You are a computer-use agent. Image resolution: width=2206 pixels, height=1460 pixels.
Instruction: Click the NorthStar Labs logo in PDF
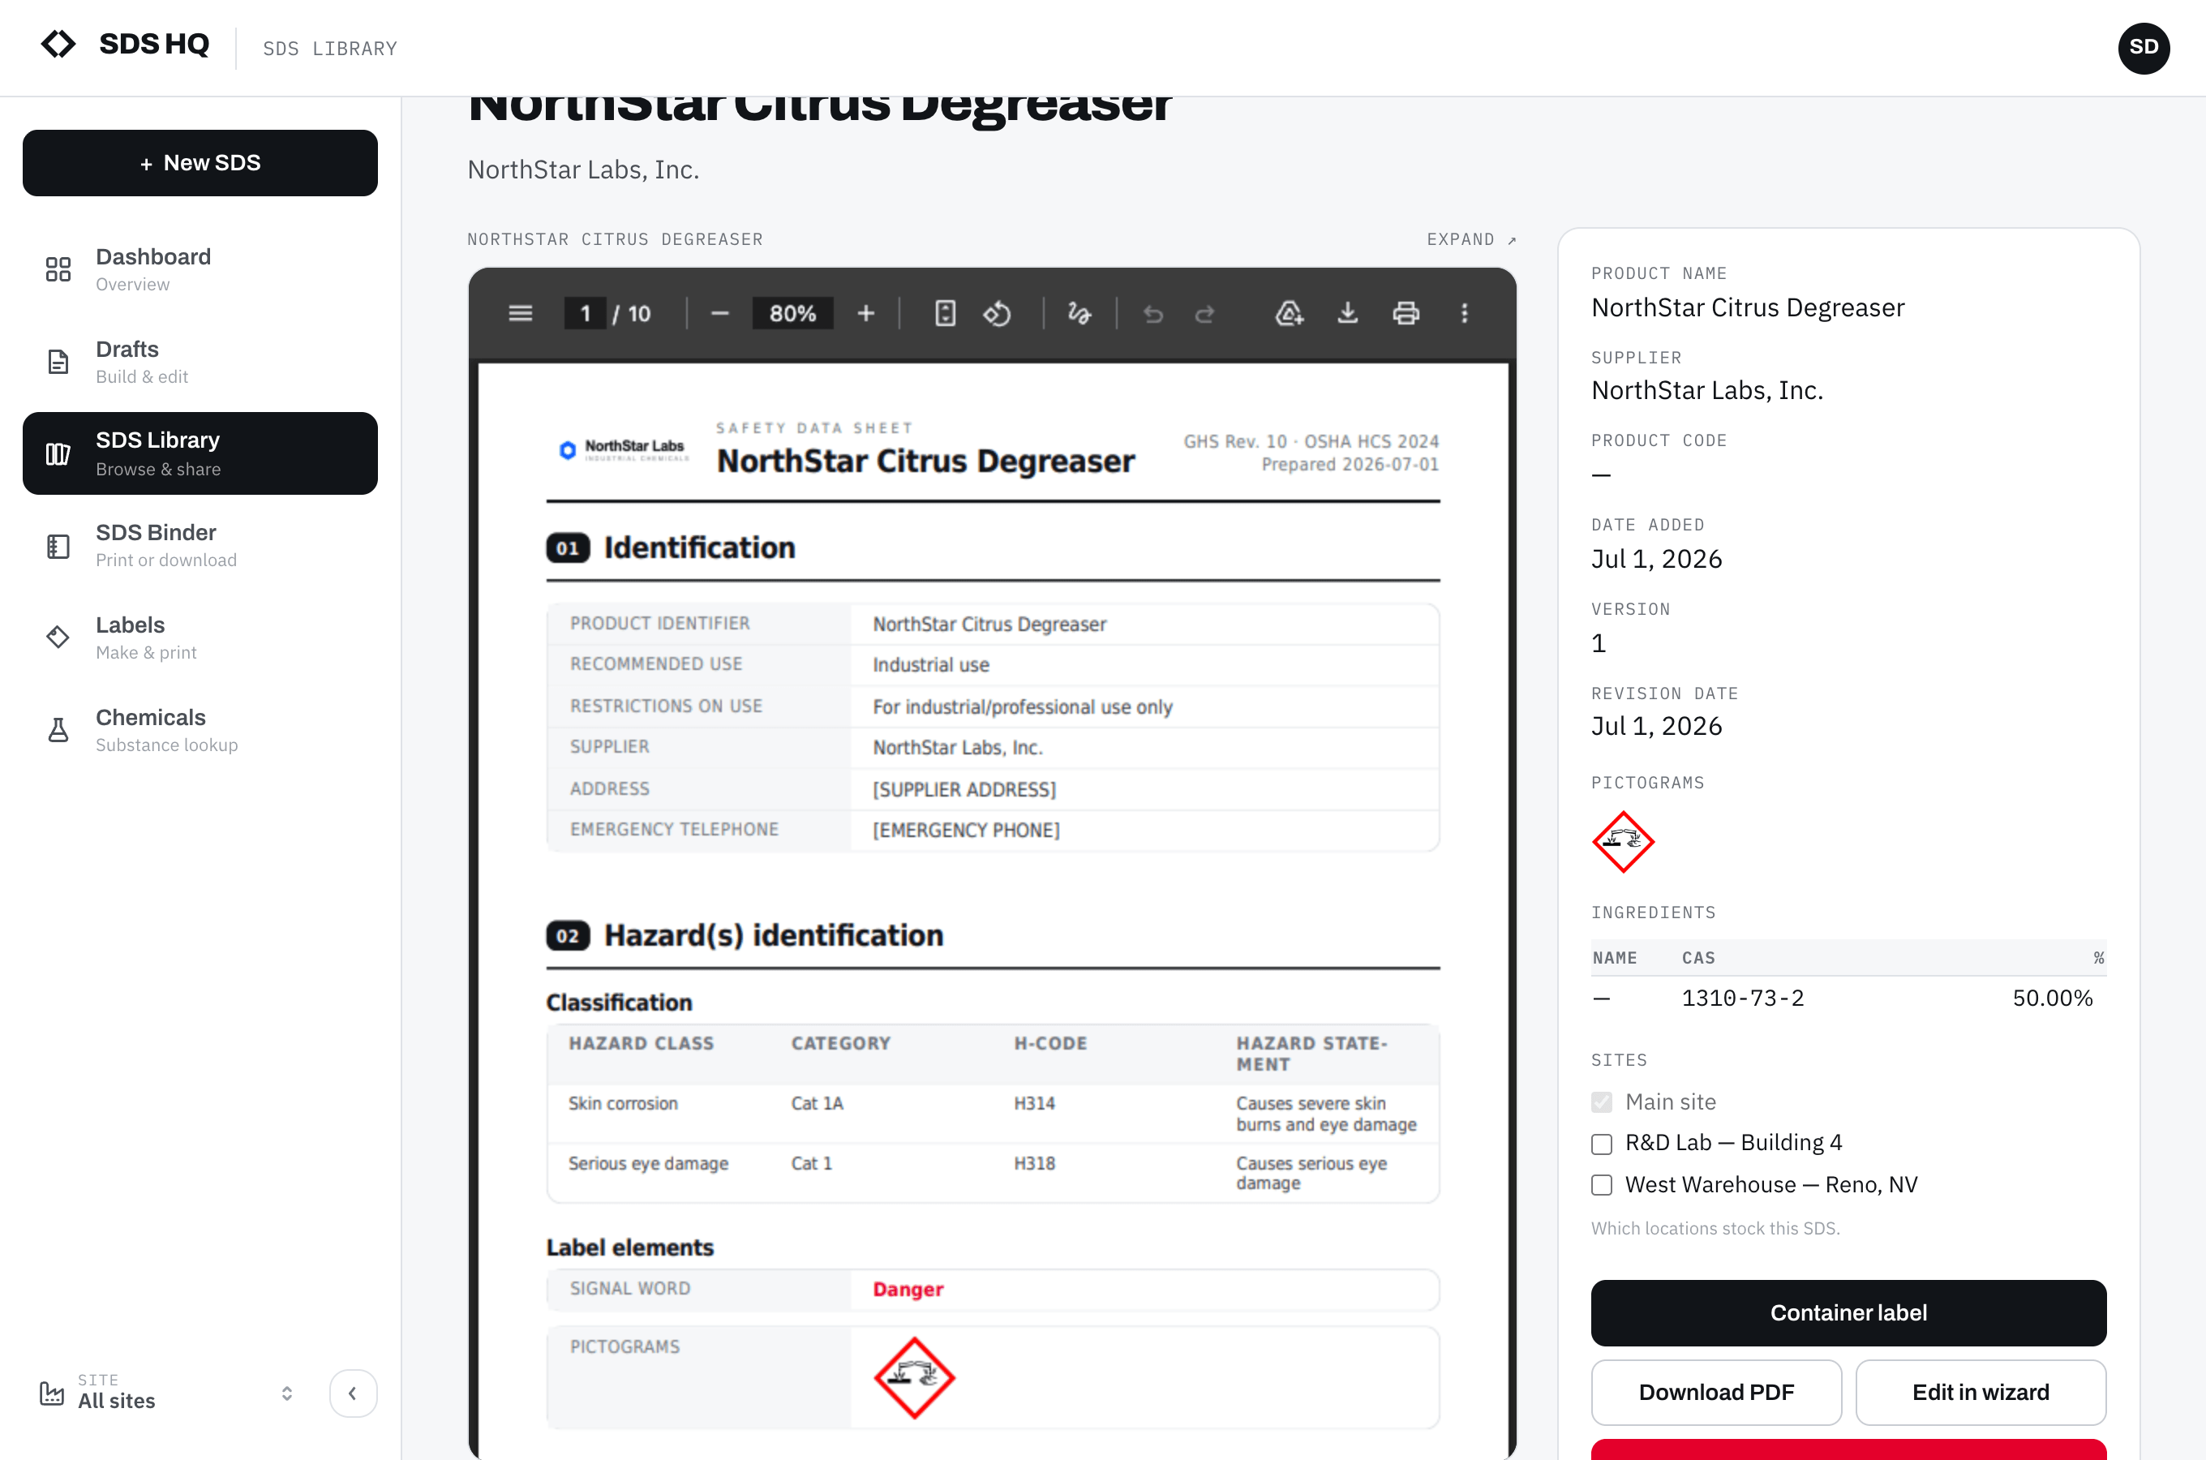[623, 449]
